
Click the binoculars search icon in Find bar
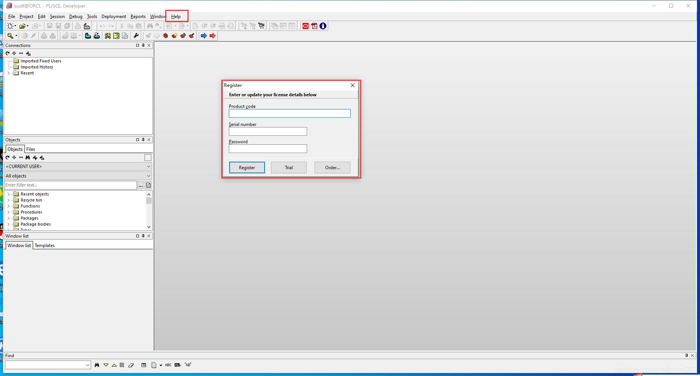click(x=97, y=365)
